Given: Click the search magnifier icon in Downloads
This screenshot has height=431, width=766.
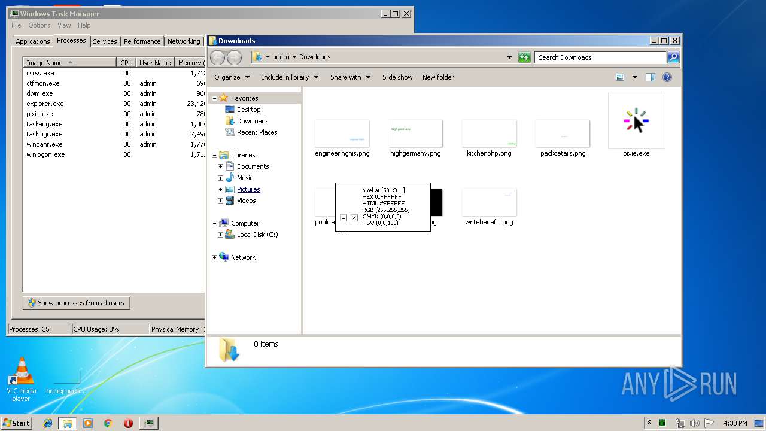Looking at the screenshot, I should coord(673,57).
